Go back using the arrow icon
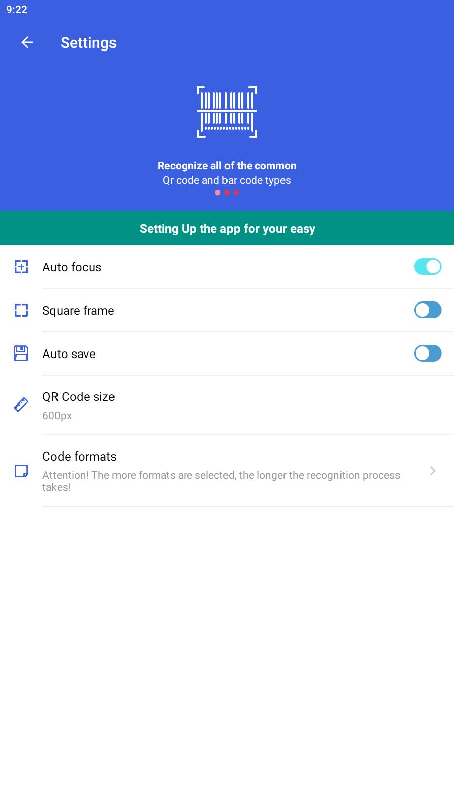This screenshot has height=808, width=454. click(27, 43)
